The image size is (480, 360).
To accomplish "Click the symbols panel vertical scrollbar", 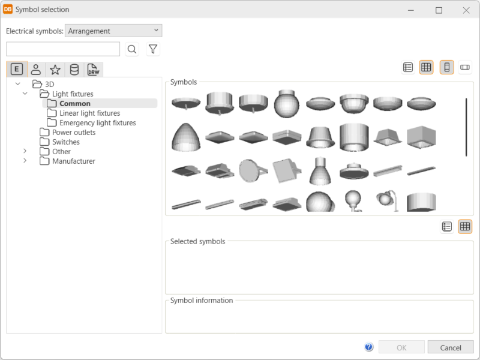I will coord(466,127).
